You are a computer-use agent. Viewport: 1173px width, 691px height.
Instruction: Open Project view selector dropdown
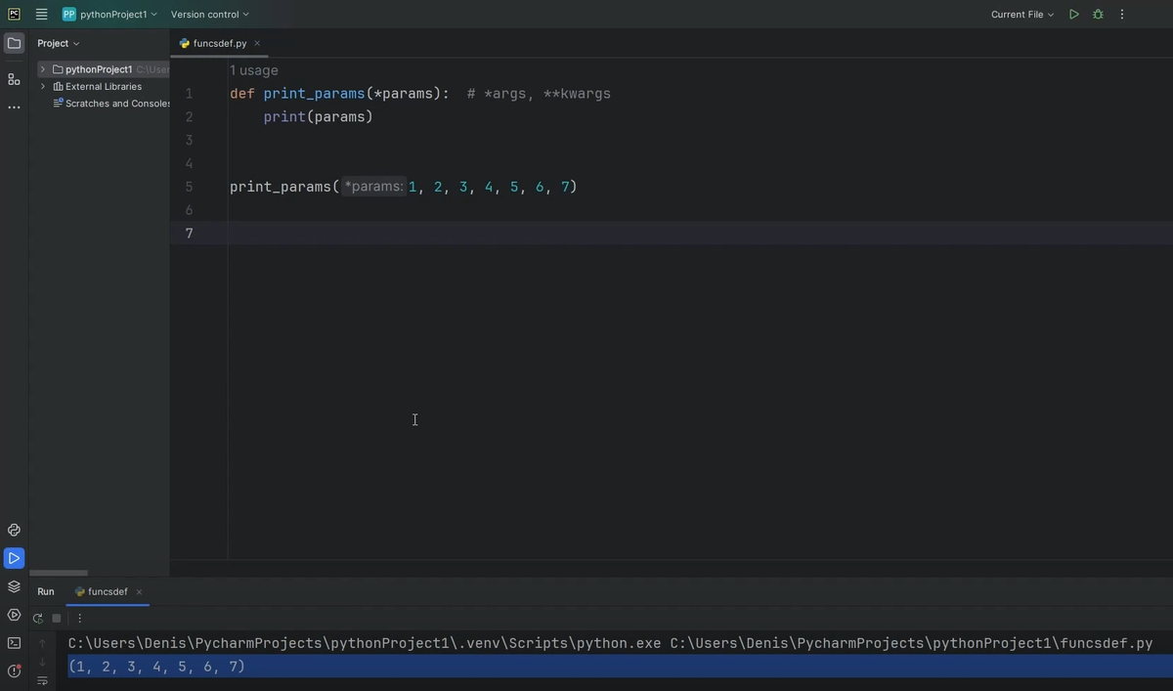coord(59,43)
